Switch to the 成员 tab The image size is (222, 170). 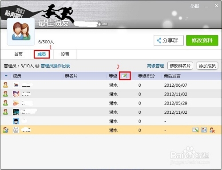coord(42,54)
